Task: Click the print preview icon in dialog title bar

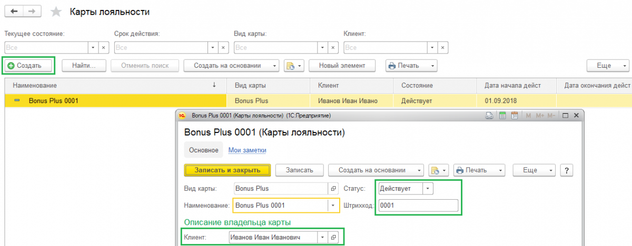Action: tap(489, 116)
